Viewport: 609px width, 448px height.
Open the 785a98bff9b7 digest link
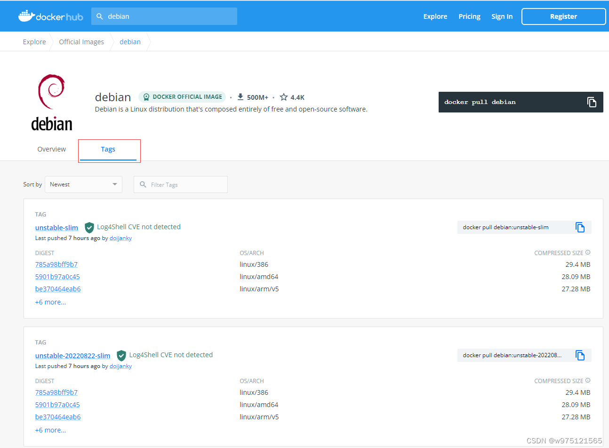56,264
